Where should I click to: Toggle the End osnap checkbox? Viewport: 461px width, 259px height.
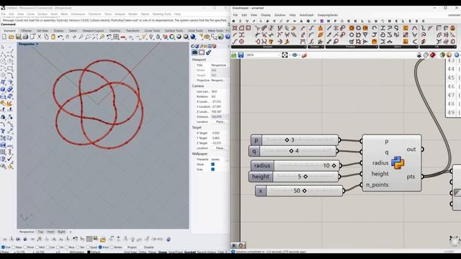[3, 247]
